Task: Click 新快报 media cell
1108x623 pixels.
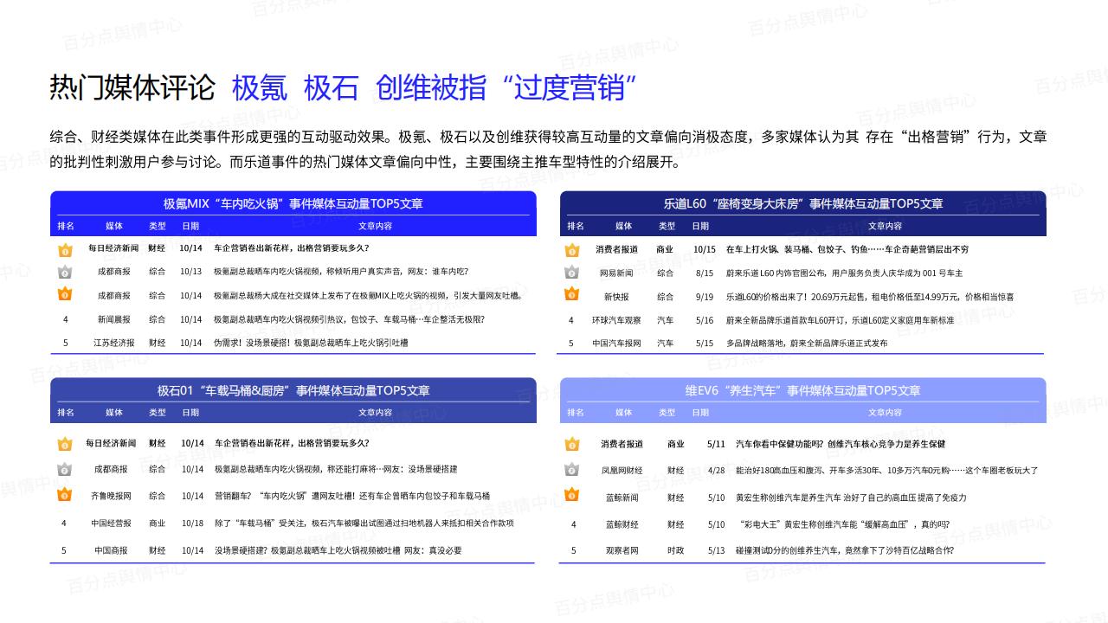Action: 616,297
